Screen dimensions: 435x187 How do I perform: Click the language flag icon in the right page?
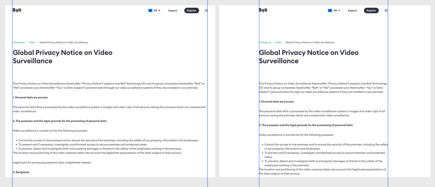[330, 11]
